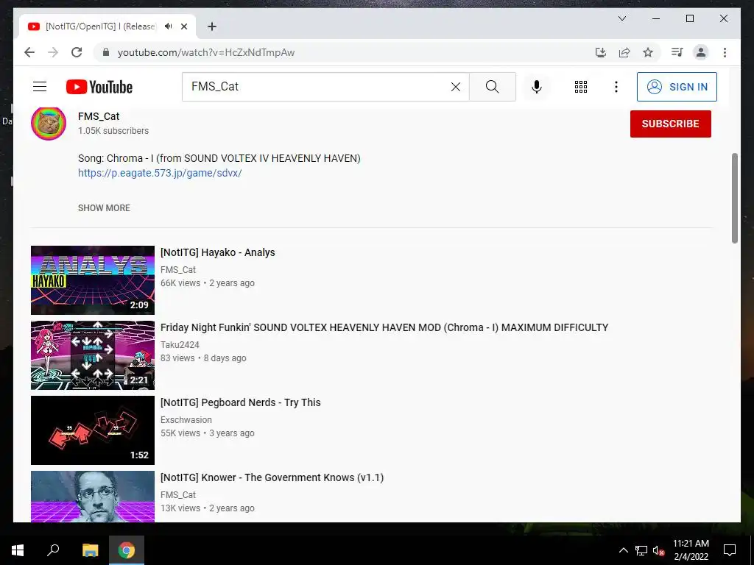
Task: Click the SIGN IN button
Action: point(677,87)
